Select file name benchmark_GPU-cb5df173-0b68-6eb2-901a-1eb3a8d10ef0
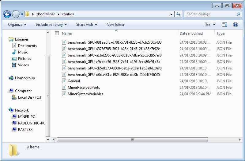The image size is (245, 161). click(115, 68)
